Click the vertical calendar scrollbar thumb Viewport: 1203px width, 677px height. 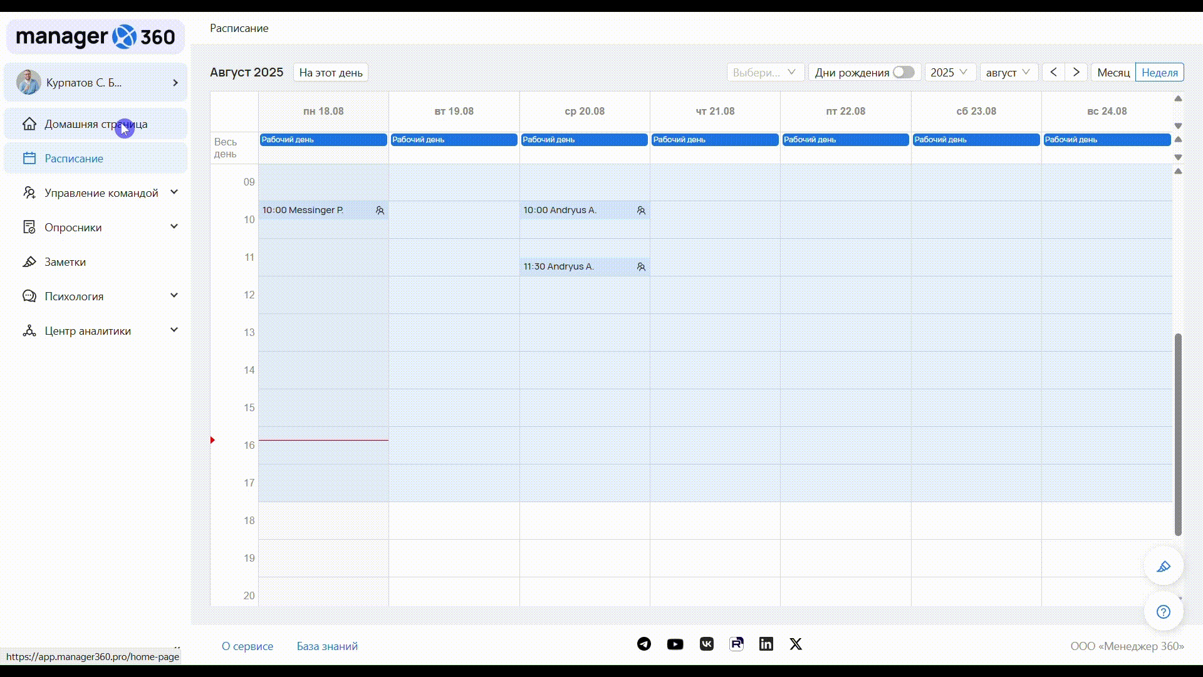1178,434
